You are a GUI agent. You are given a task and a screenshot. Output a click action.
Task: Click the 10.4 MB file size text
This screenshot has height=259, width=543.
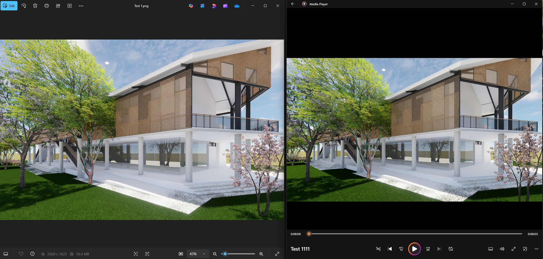[x=83, y=254]
